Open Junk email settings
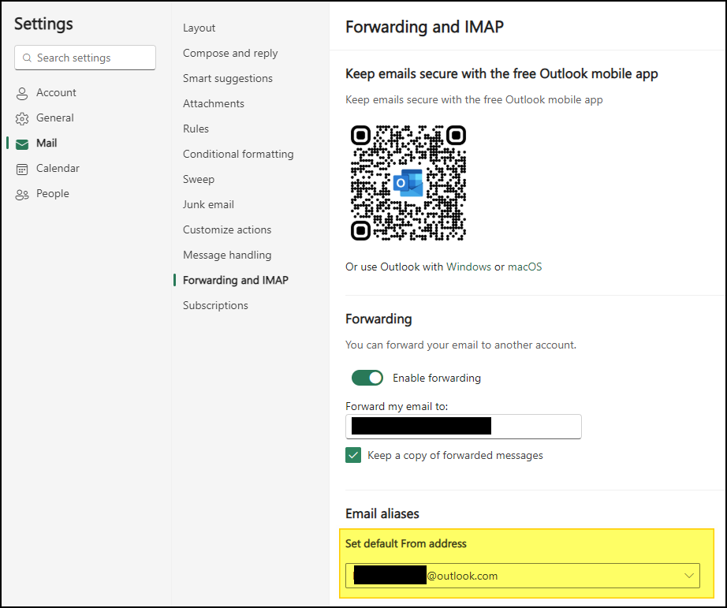Screen dimensions: 727x608 208,204
